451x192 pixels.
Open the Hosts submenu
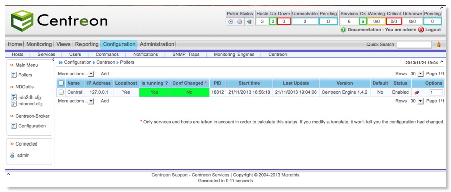pos(18,54)
